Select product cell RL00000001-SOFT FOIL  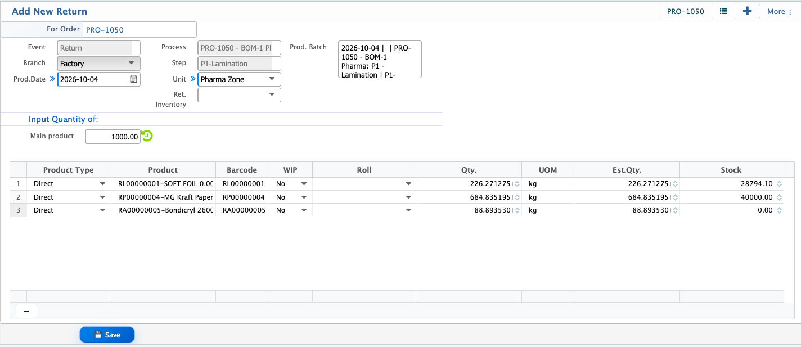point(163,184)
